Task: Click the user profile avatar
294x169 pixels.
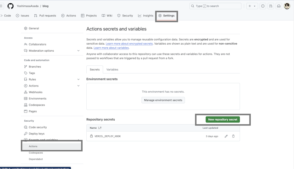Action: pyautogui.click(x=287, y=6)
